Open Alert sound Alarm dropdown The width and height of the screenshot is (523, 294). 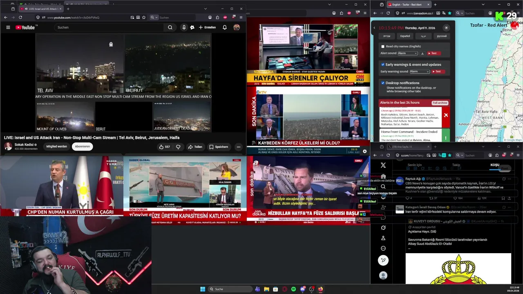(408, 53)
